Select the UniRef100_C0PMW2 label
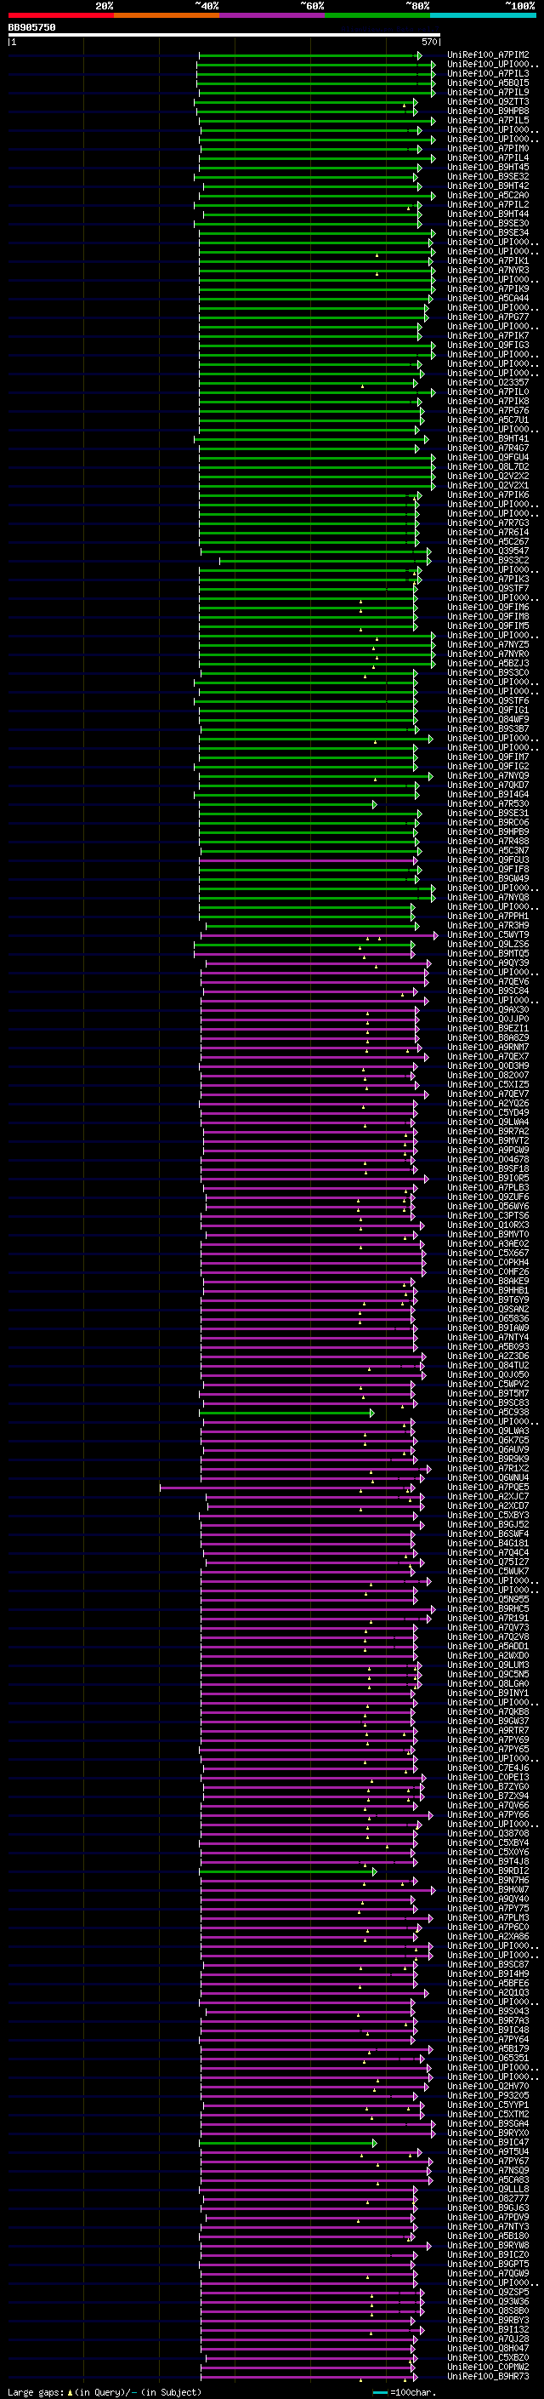Screen dimensions: 544x2399 (x=488, y=2368)
